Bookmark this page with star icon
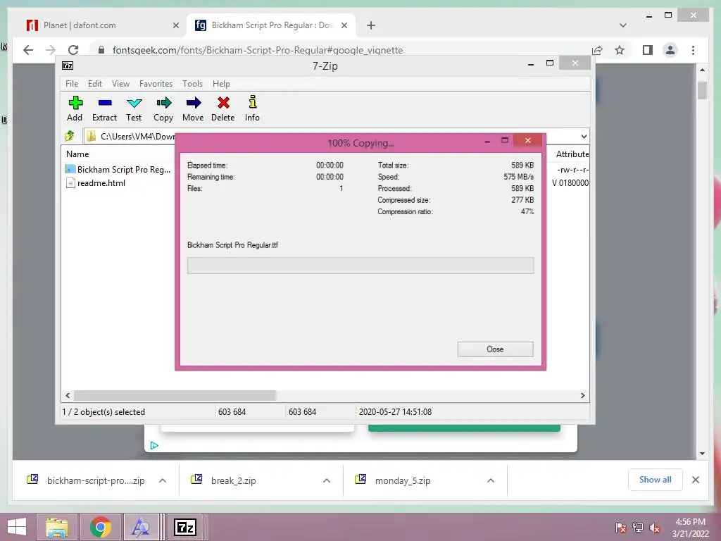This screenshot has height=541, width=721. click(x=620, y=50)
